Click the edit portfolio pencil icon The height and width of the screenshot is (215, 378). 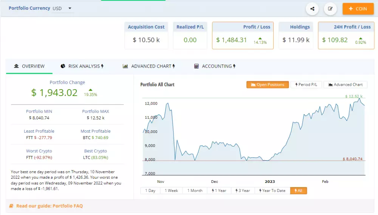[x=330, y=9]
